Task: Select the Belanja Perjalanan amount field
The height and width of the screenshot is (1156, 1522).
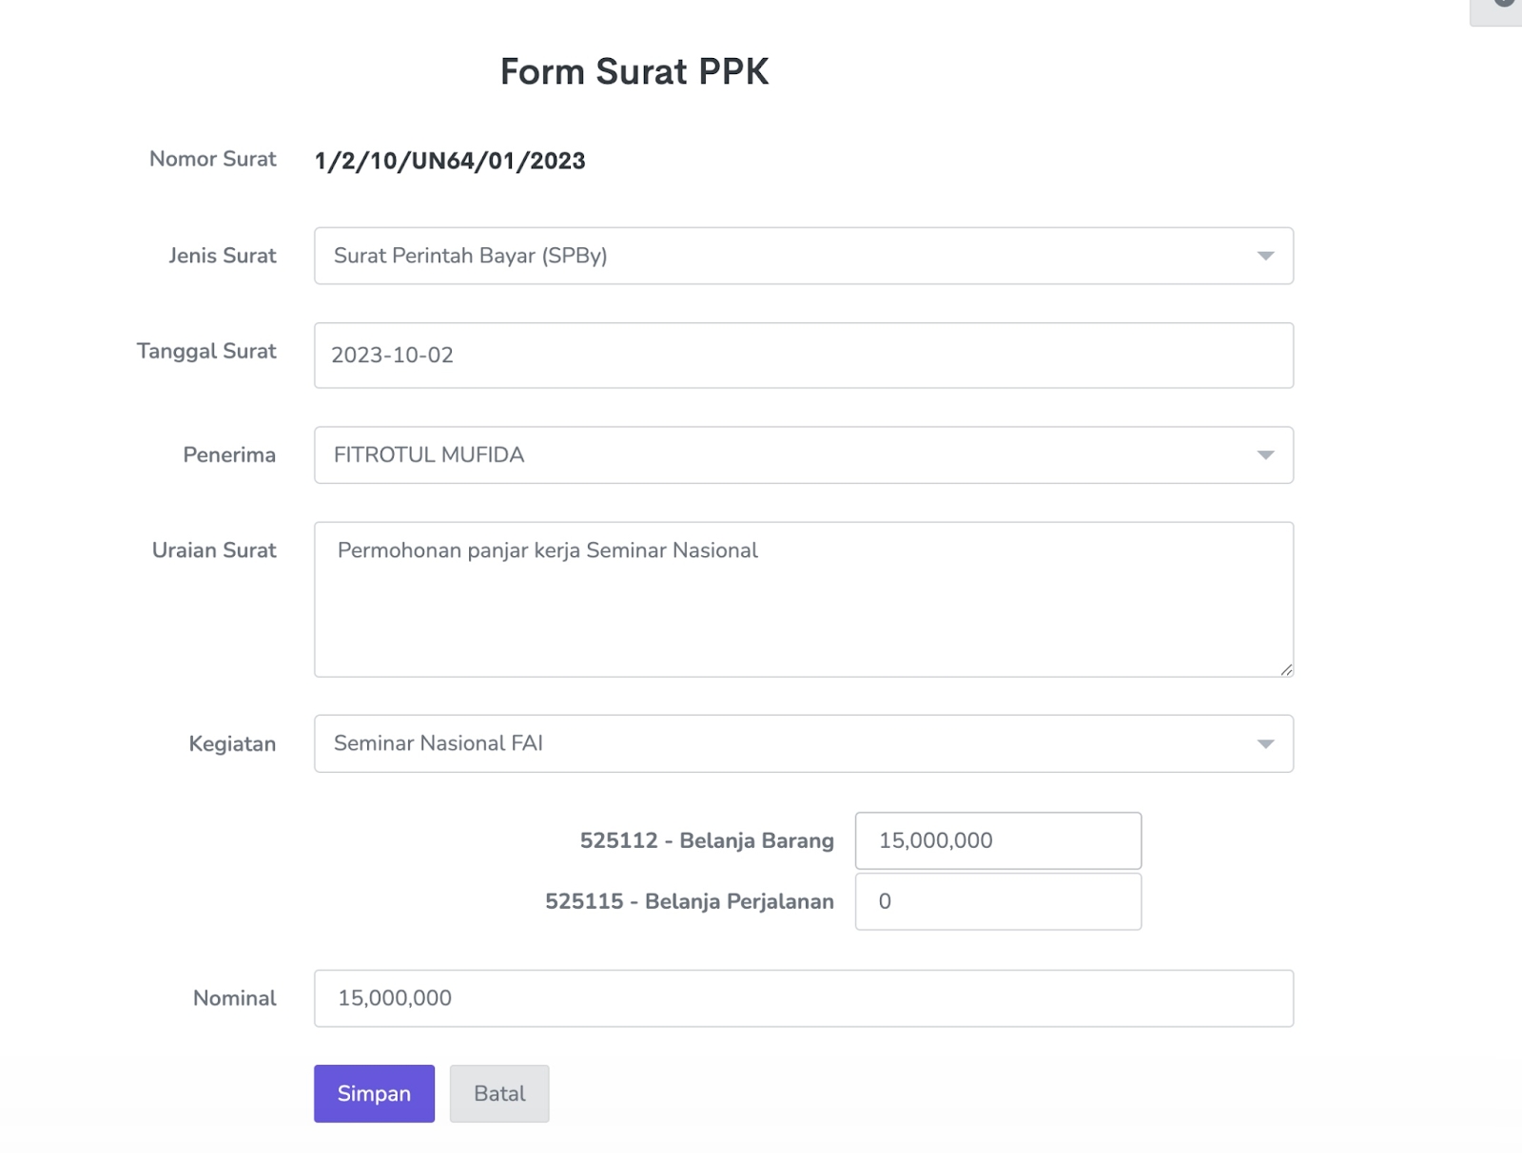Action: click(x=998, y=901)
